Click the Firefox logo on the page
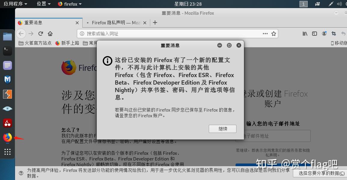Image resolution: width=347 pixels, height=180 pixels. click(x=69, y=67)
